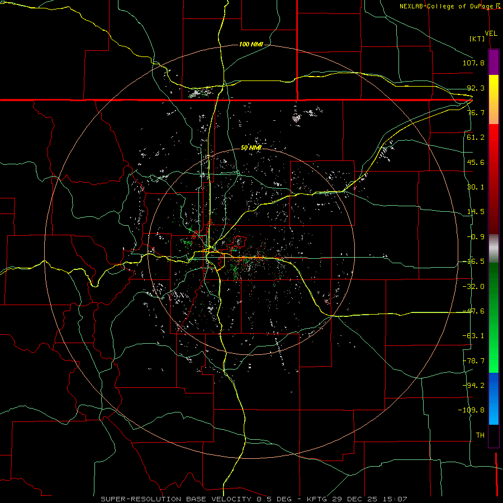
Task: Click the 50 NMI range ring label
Action: point(251,148)
